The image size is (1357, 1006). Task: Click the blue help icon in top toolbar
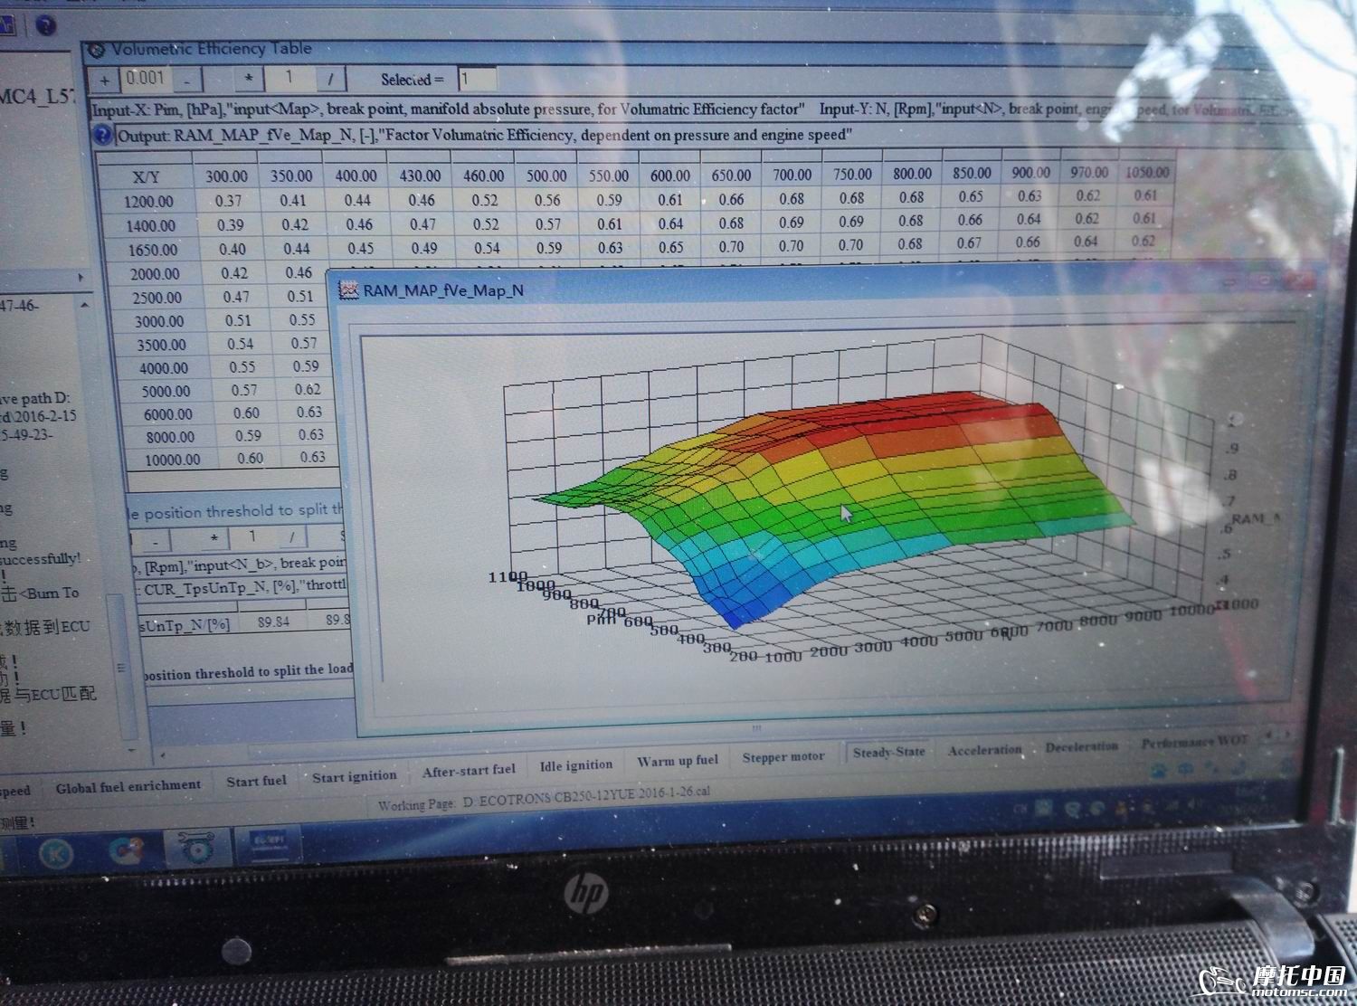pyautogui.click(x=44, y=25)
